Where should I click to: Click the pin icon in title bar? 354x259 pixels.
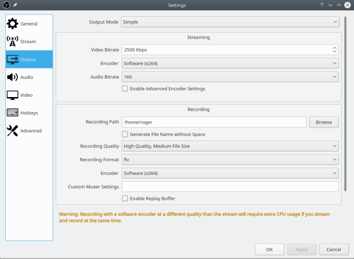[15, 5]
